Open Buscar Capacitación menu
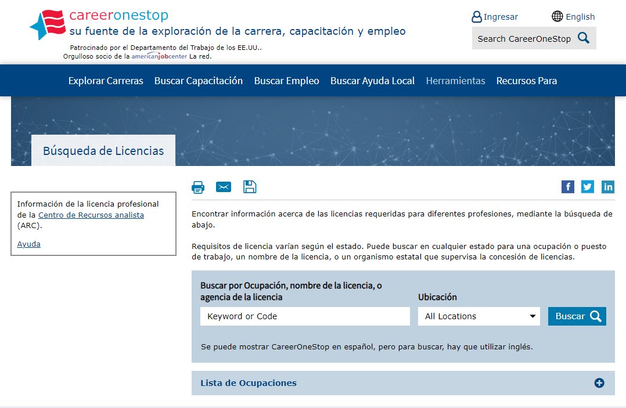 199,81
